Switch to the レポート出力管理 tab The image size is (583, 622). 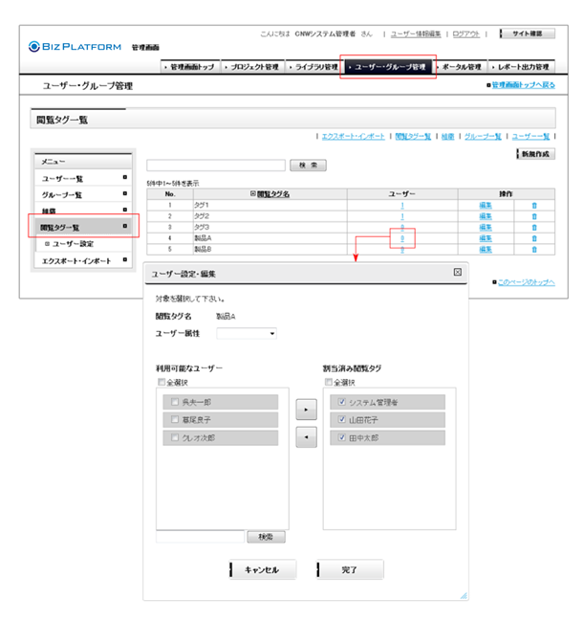coord(521,67)
